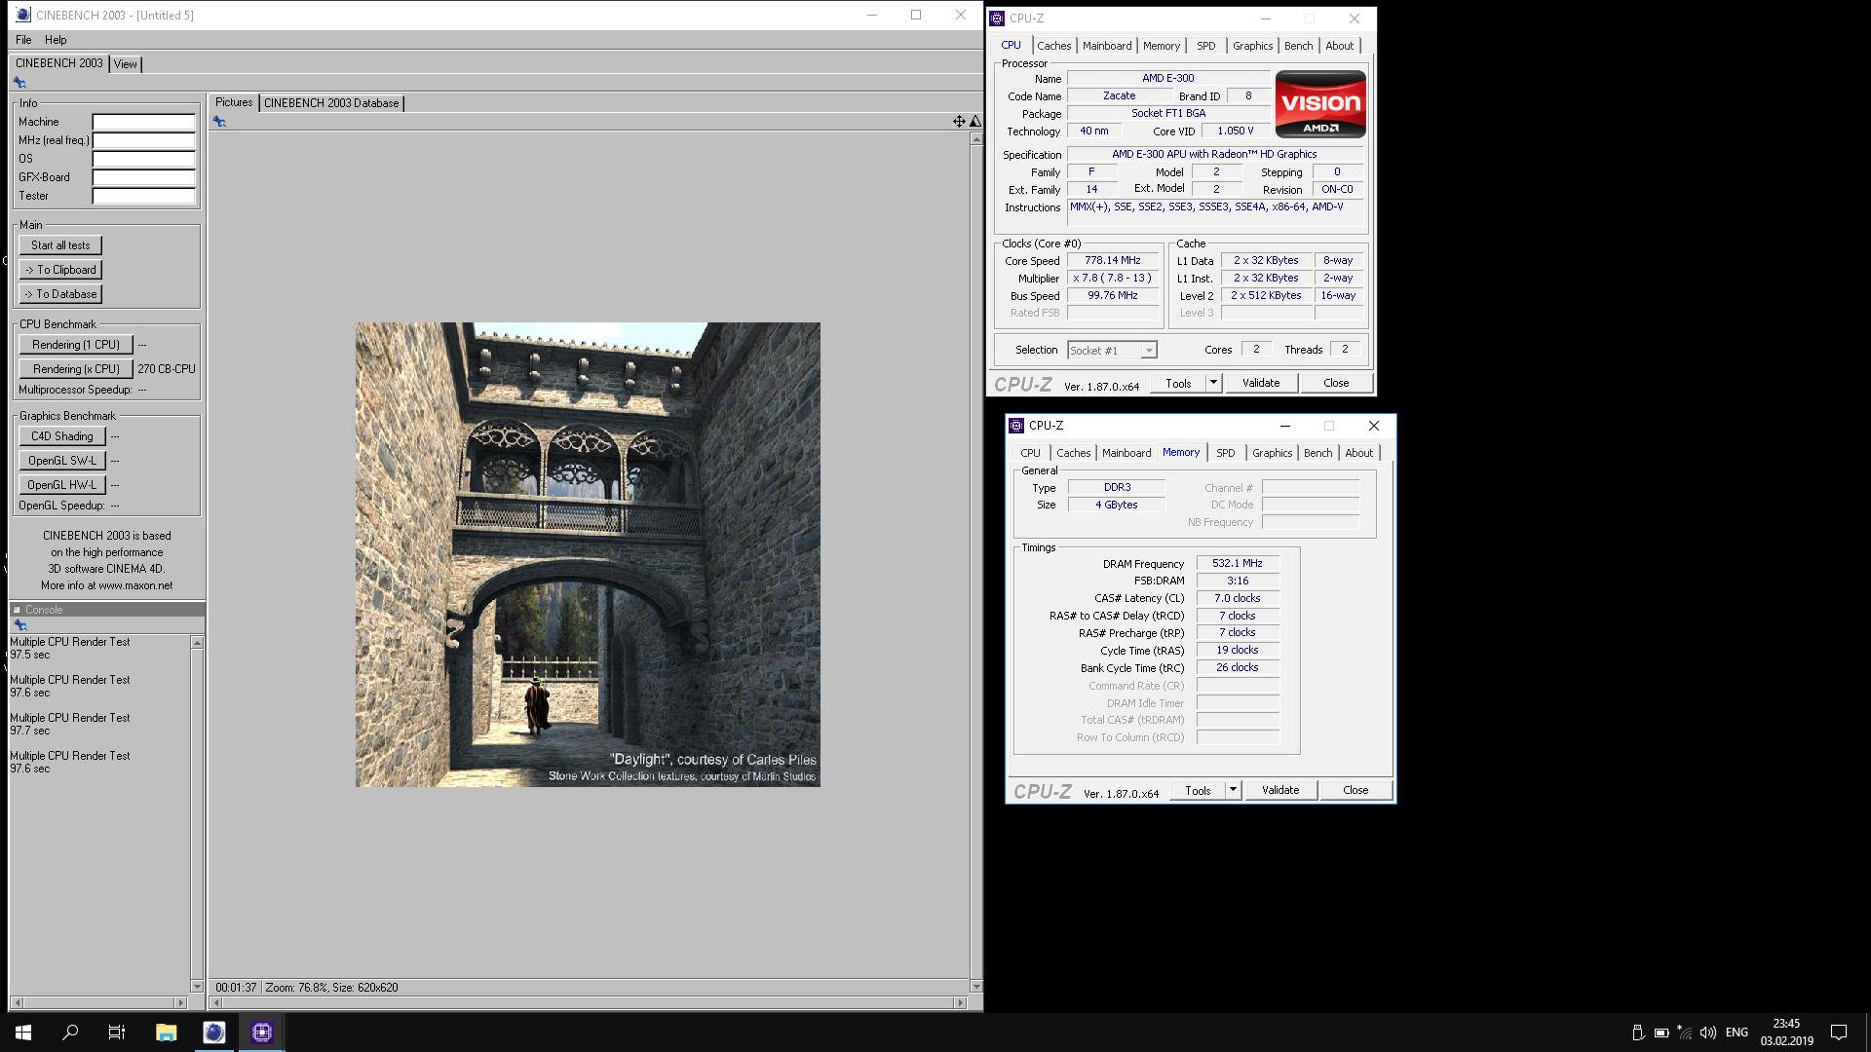Click the ENG language indicator

[x=1737, y=1033]
